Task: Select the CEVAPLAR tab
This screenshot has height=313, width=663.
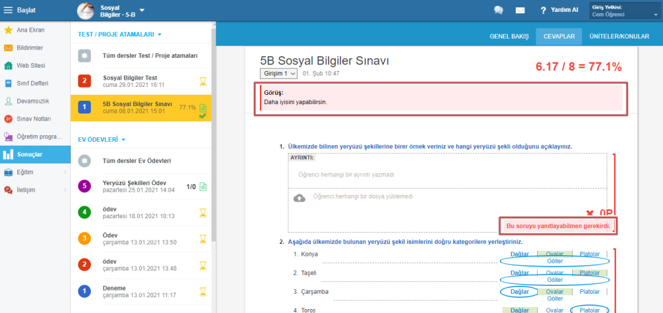Action: point(558,36)
